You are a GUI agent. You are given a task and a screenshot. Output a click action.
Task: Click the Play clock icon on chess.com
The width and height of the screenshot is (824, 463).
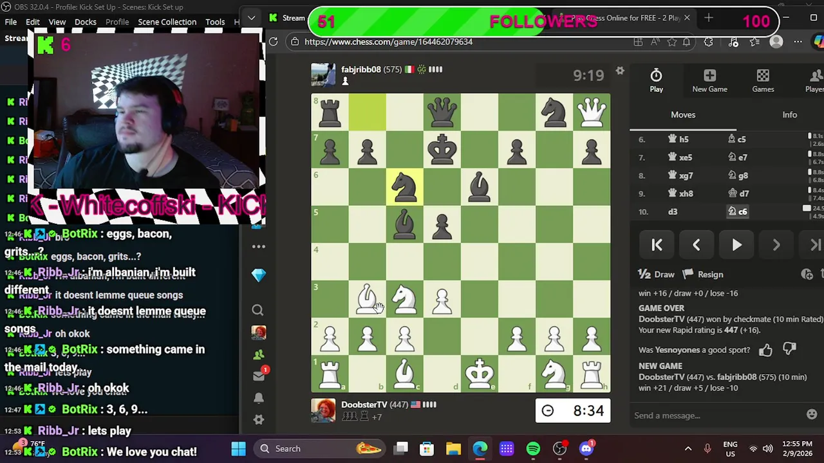[656, 81]
